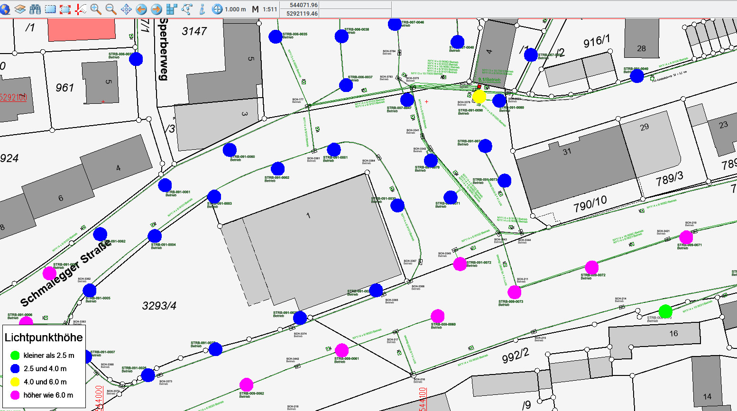Click the blue grid tiles icon

pos(172,9)
